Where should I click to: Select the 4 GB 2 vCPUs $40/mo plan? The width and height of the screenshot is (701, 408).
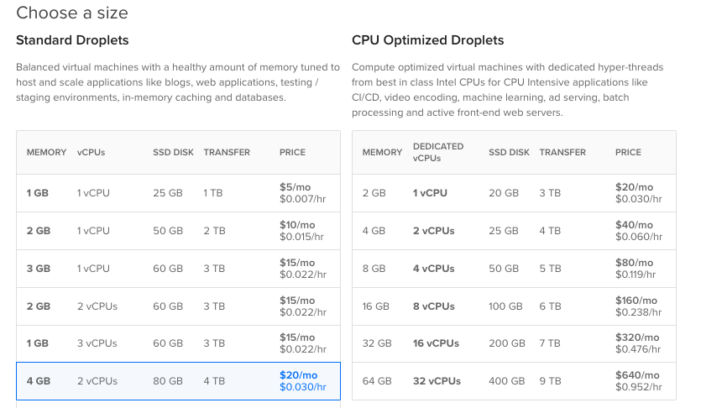[514, 231]
